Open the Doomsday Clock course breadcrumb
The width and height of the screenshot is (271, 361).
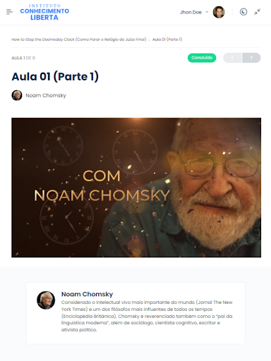[x=79, y=39]
